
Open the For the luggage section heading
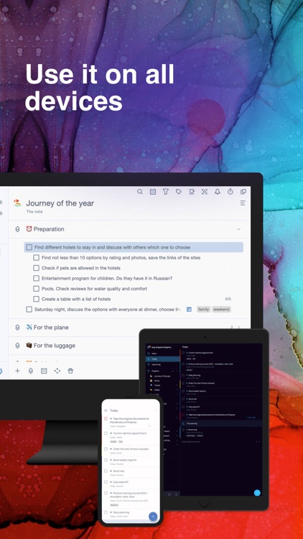(55, 346)
